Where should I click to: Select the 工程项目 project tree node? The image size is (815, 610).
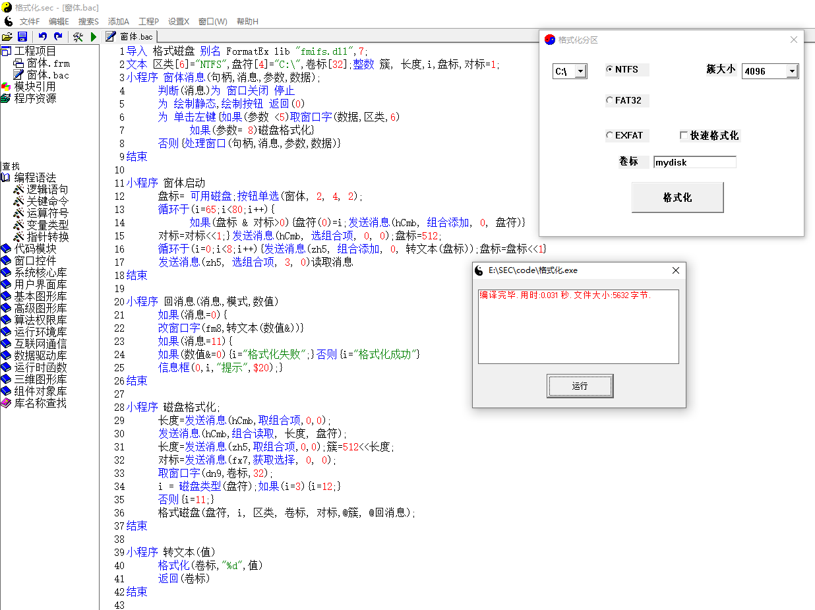36,51
